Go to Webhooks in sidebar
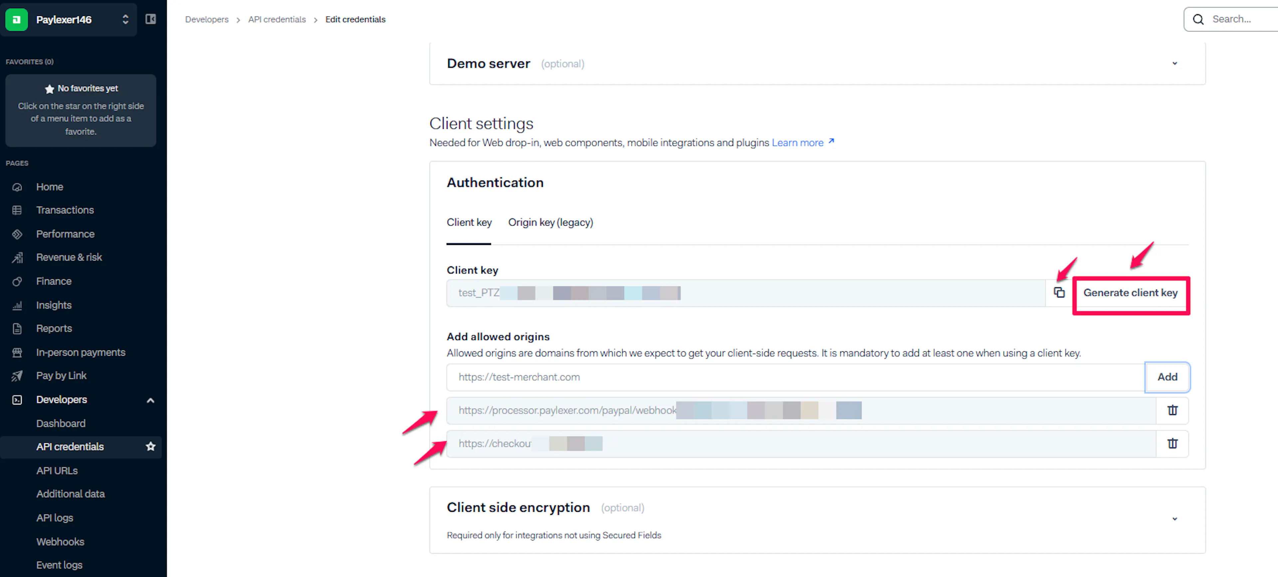The width and height of the screenshot is (1278, 577). 60,541
